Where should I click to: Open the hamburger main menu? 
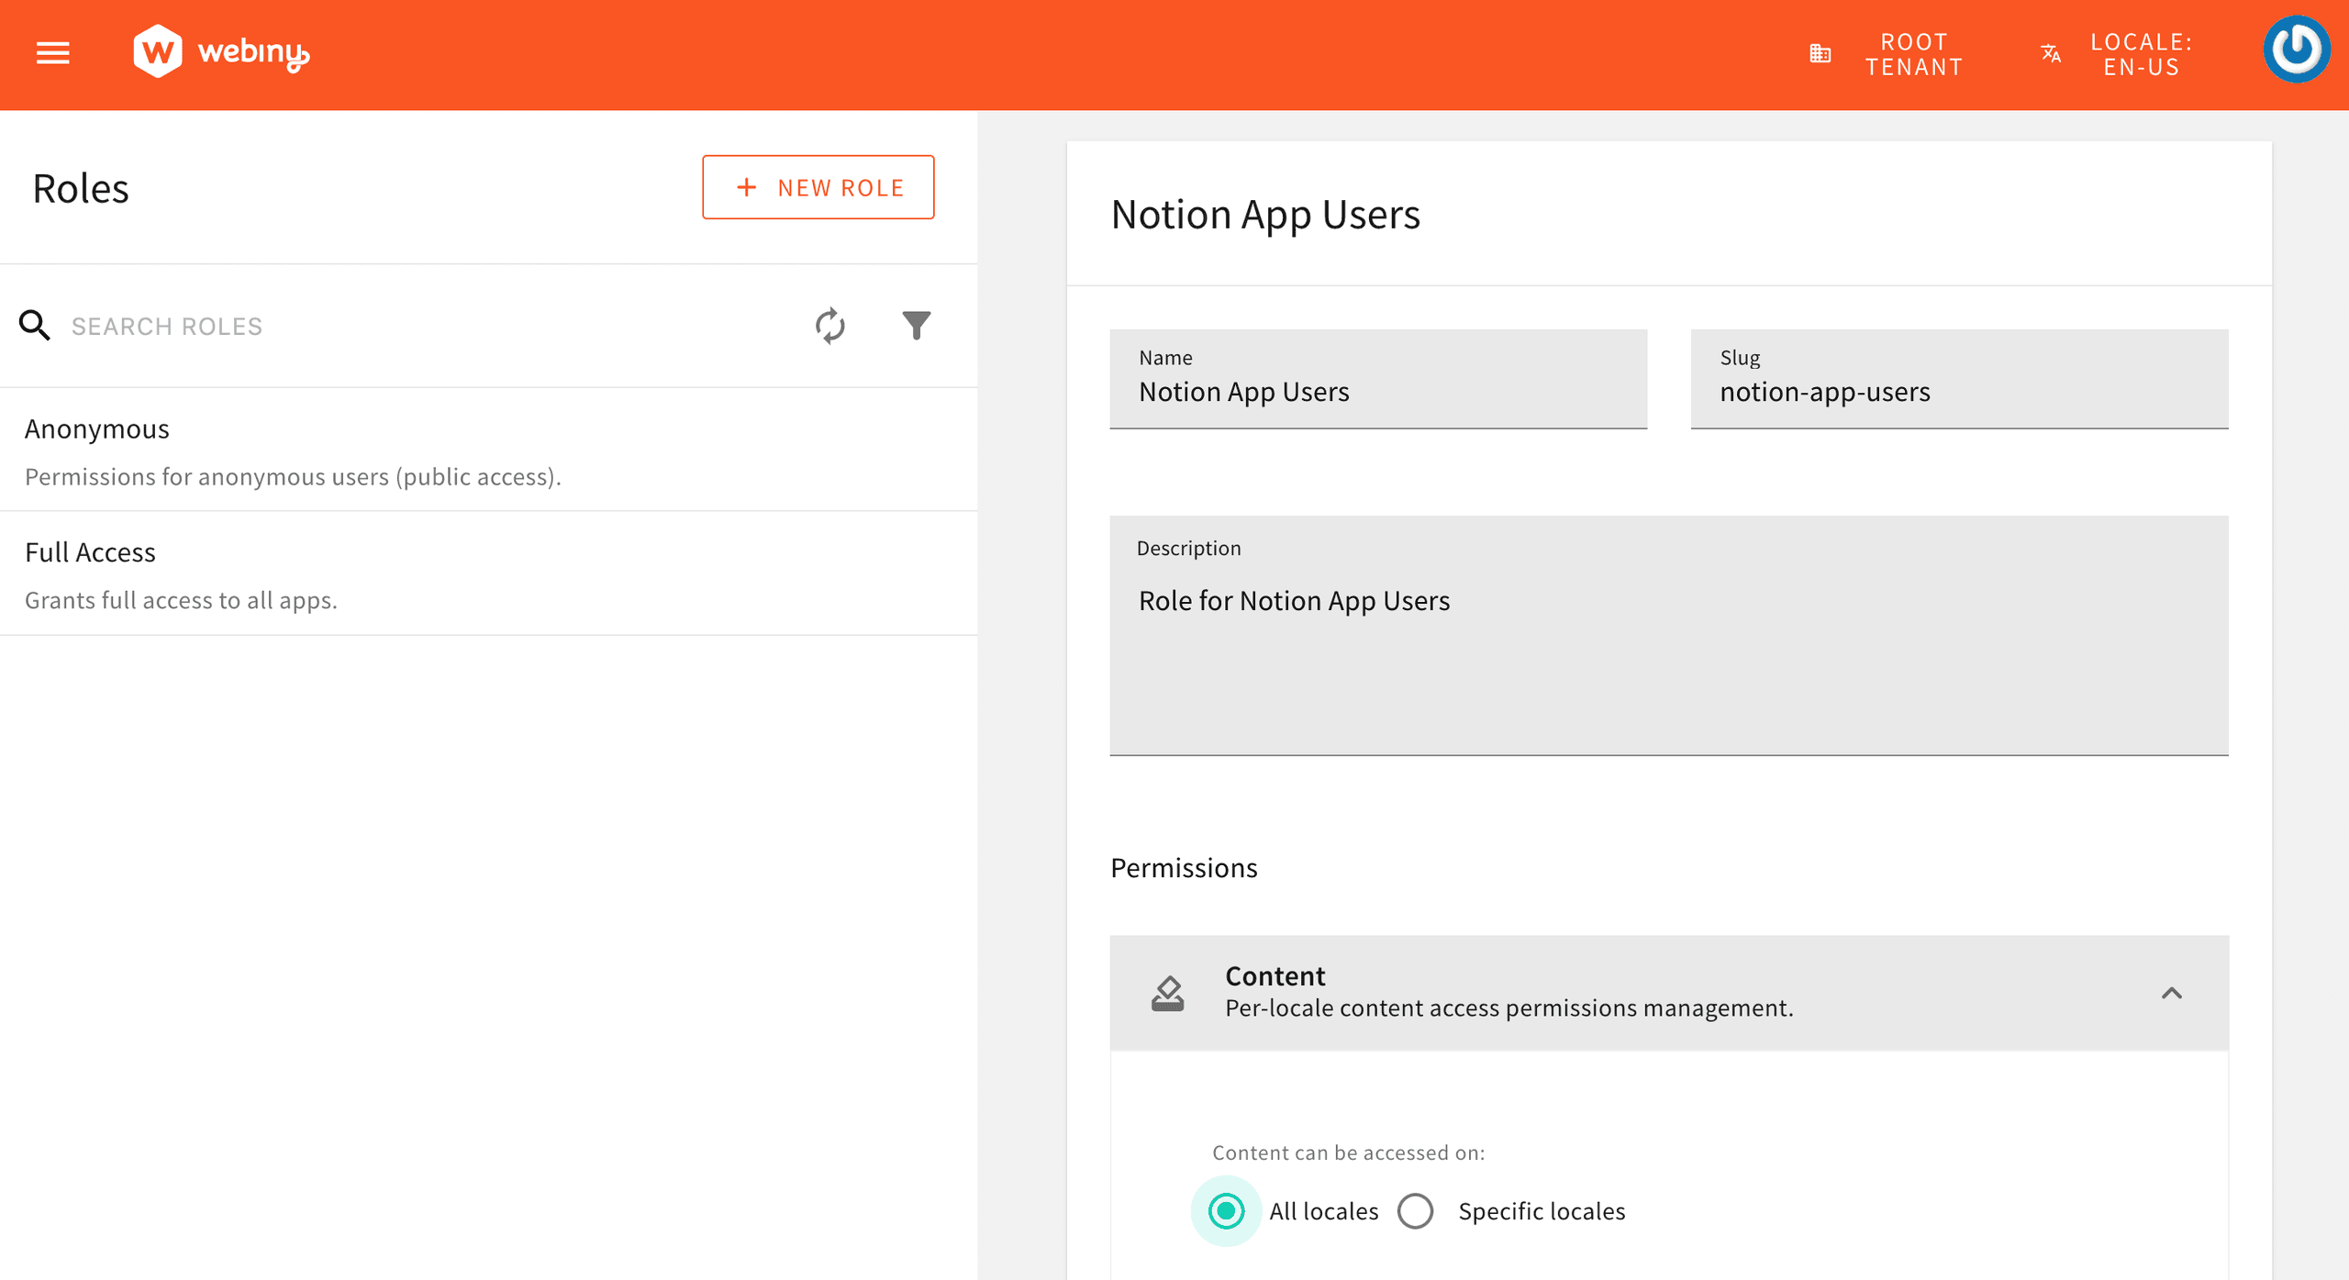pos(52,53)
